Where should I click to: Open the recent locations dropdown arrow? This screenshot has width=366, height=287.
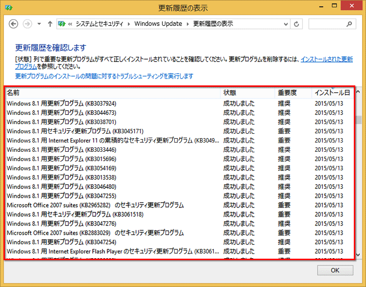(39, 24)
